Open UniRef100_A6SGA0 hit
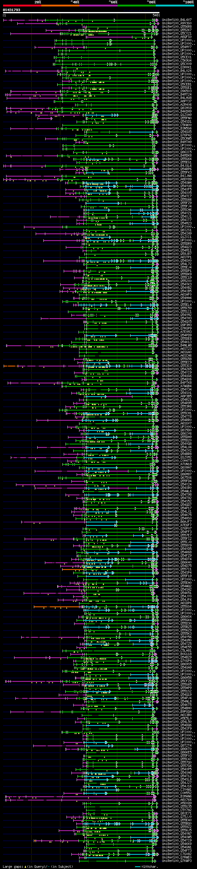 coord(177,352)
